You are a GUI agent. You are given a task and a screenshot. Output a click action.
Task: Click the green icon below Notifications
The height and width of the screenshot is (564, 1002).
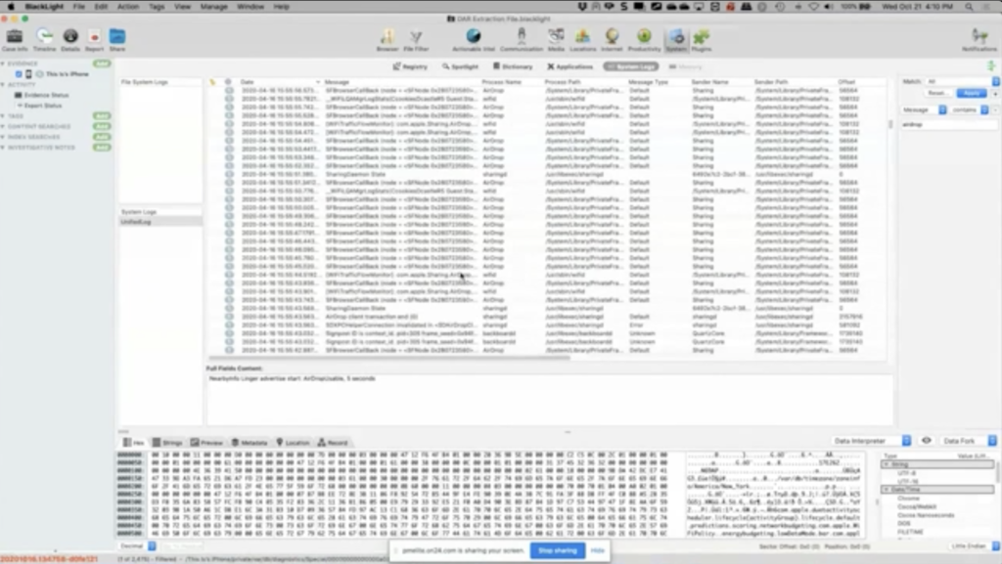(990, 66)
